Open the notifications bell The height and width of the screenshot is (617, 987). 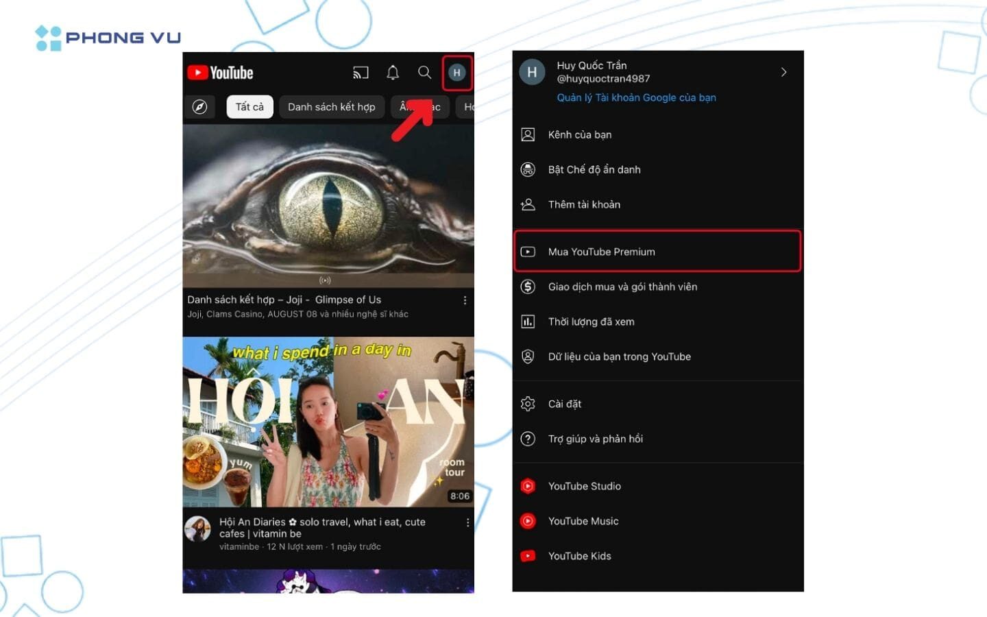(393, 73)
